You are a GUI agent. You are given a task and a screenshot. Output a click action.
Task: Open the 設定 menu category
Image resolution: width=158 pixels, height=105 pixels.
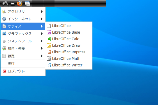[x=23, y=56]
